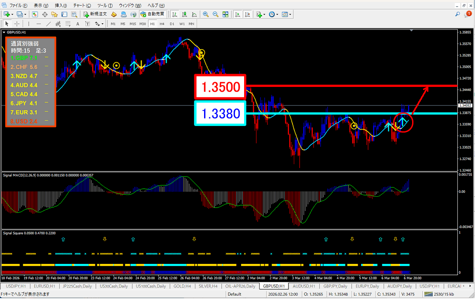Viewport: 475px width, 299px height.
Task: Select the text label tool
Action: (78, 24)
